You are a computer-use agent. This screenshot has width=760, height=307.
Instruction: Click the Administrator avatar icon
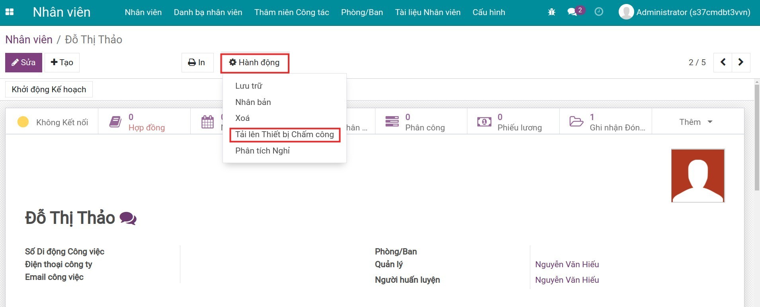pos(626,12)
